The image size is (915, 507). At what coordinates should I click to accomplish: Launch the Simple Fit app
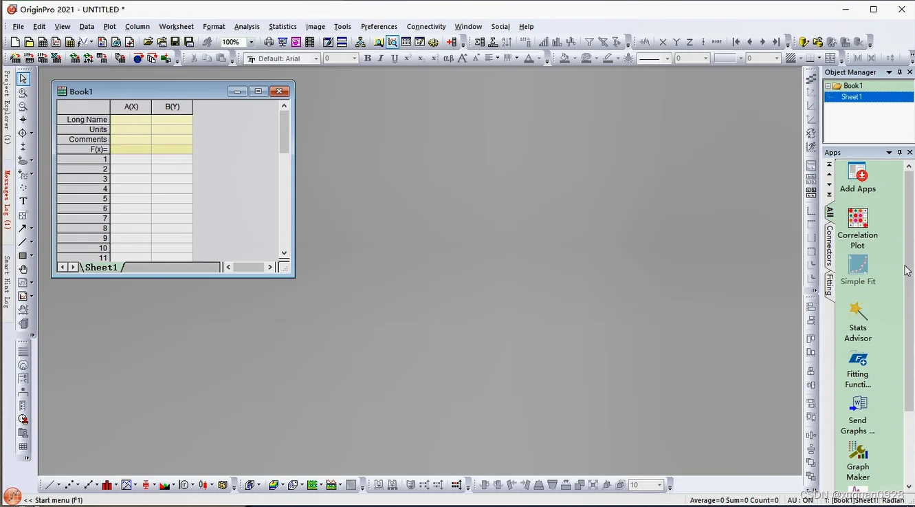[x=857, y=270]
